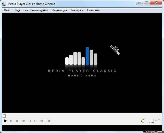
Task: Click the Pause playback icon
Action: pos(11,121)
